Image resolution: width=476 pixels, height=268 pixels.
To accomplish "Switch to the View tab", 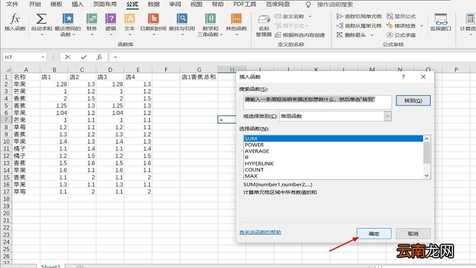I will click(x=196, y=4).
